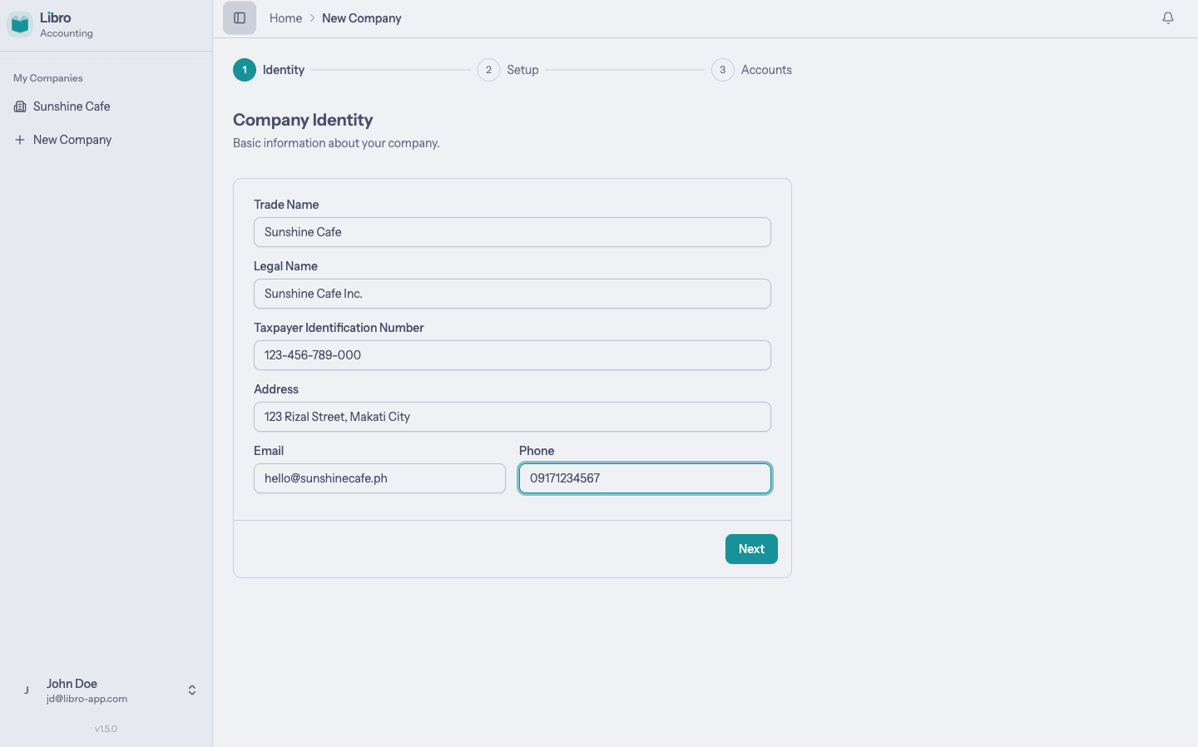Screen dimensions: 1198x747
Task: Click the Libro book logo icon
Action: [x=20, y=23]
